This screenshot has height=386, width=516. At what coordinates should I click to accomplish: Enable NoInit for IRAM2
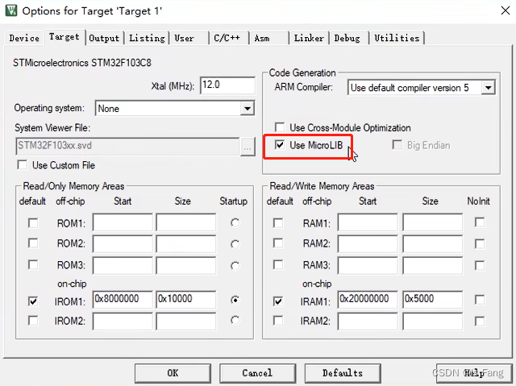480,322
